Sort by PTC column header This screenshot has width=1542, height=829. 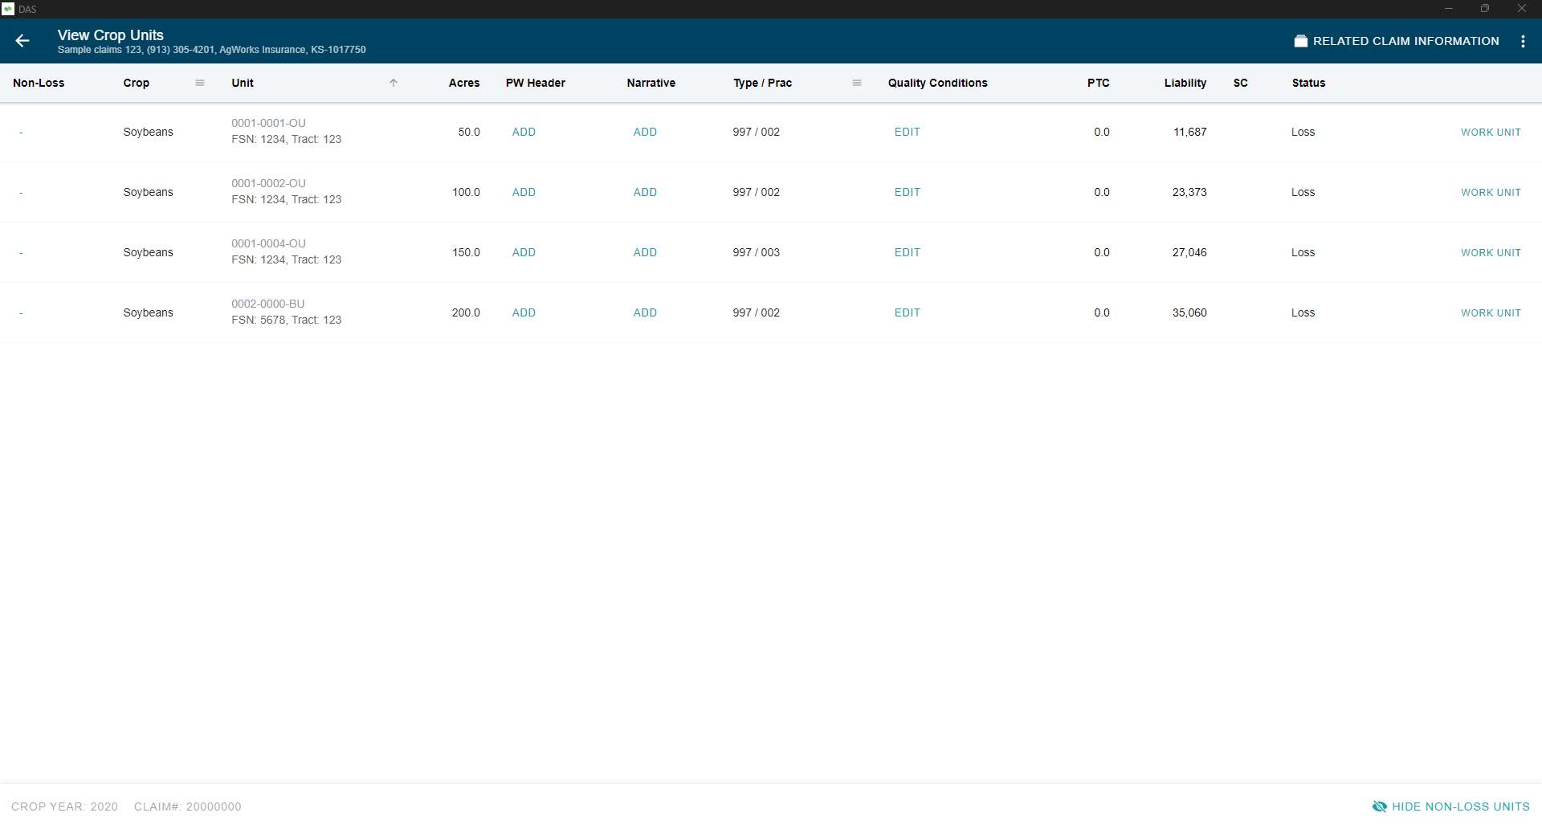[x=1099, y=83]
